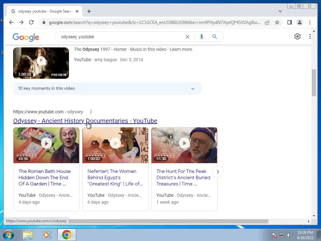
Task: Open the tab search dropdown arrow
Action: coord(280,11)
